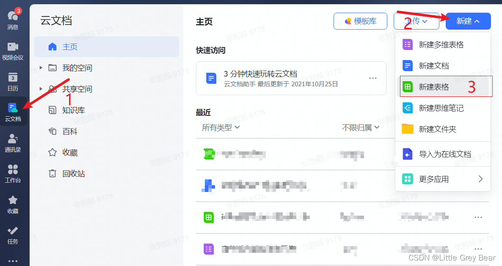The width and height of the screenshot is (502, 266).
Task: Open the recent green spreadsheet file icon
Action: [x=209, y=217]
